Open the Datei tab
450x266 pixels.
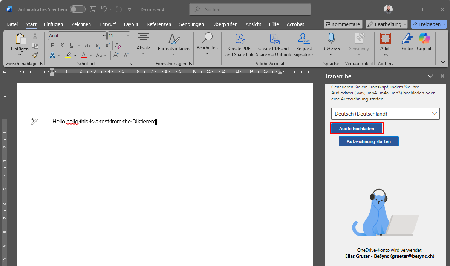tap(12, 24)
